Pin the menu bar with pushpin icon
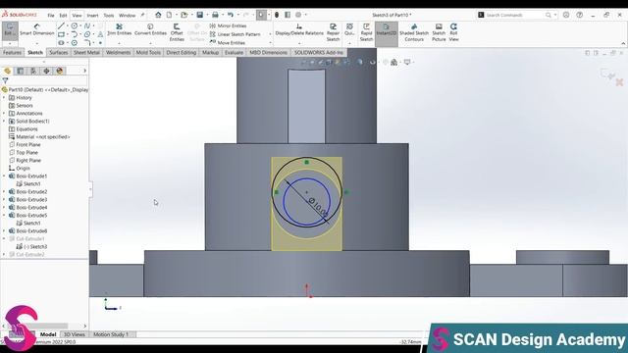The height and width of the screenshot is (353, 628). click(x=142, y=16)
